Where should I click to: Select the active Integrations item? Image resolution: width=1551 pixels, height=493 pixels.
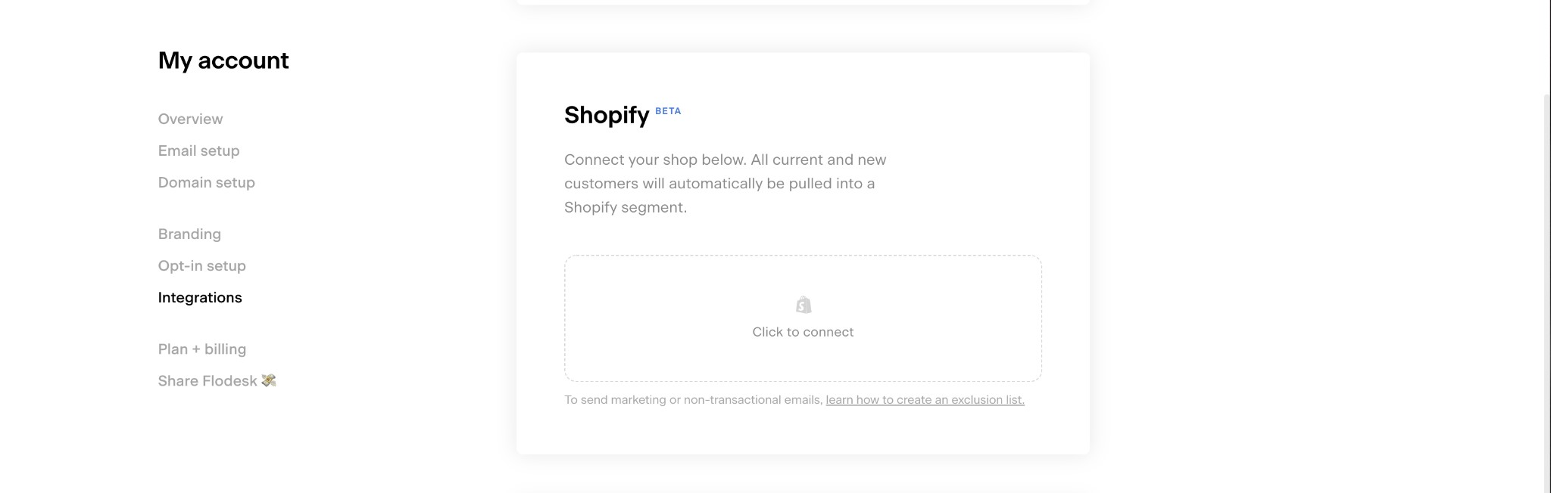[x=200, y=297]
